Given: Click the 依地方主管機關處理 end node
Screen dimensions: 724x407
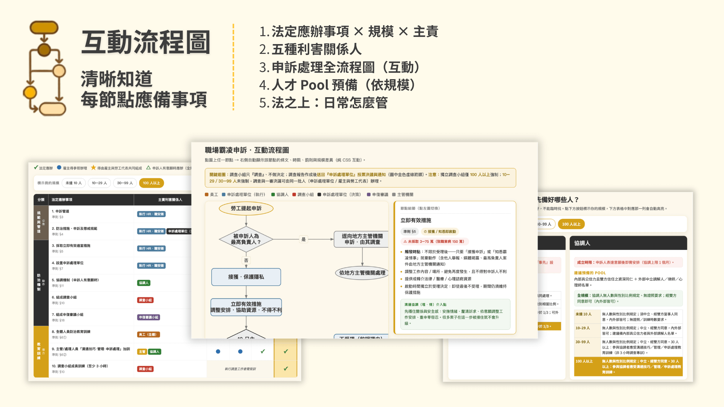Looking at the screenshot, I should (x=362, y=273).
